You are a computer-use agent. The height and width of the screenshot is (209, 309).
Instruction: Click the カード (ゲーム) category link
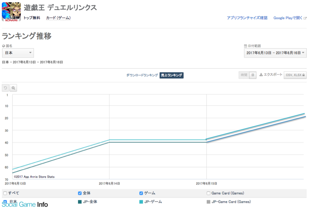[x=58, y=18]
